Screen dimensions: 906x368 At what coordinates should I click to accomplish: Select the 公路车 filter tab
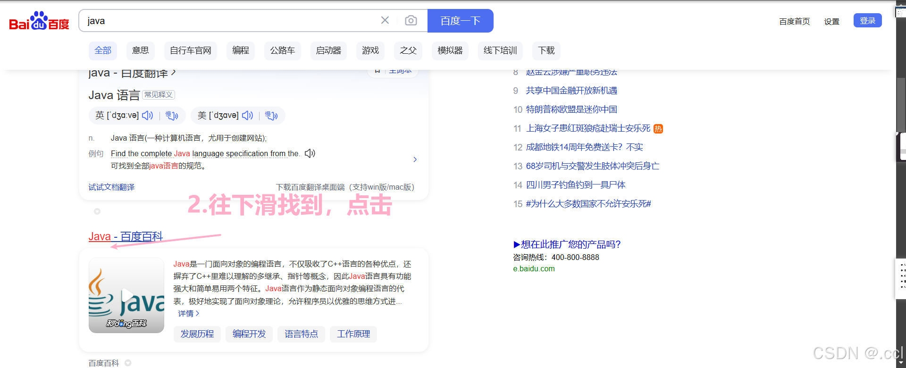click(283, 50)
